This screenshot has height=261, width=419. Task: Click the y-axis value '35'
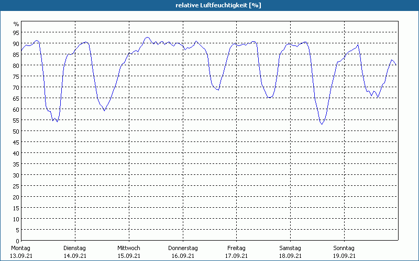pos(16,164)
